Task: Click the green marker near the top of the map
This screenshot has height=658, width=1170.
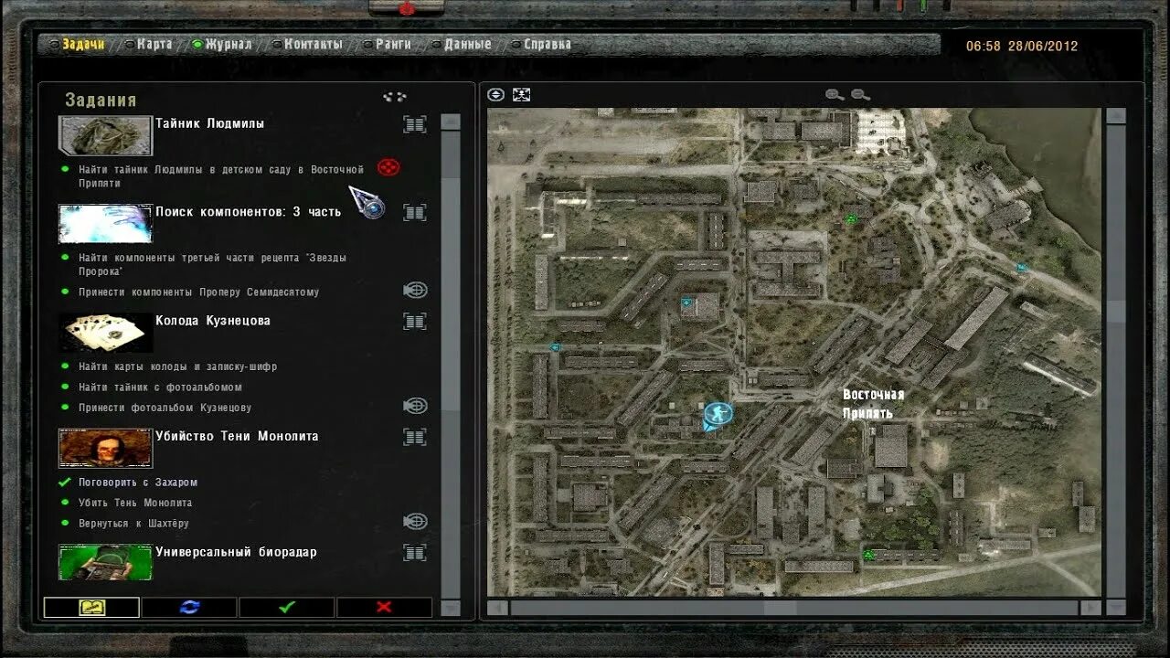Action: (x=851, y=218)
